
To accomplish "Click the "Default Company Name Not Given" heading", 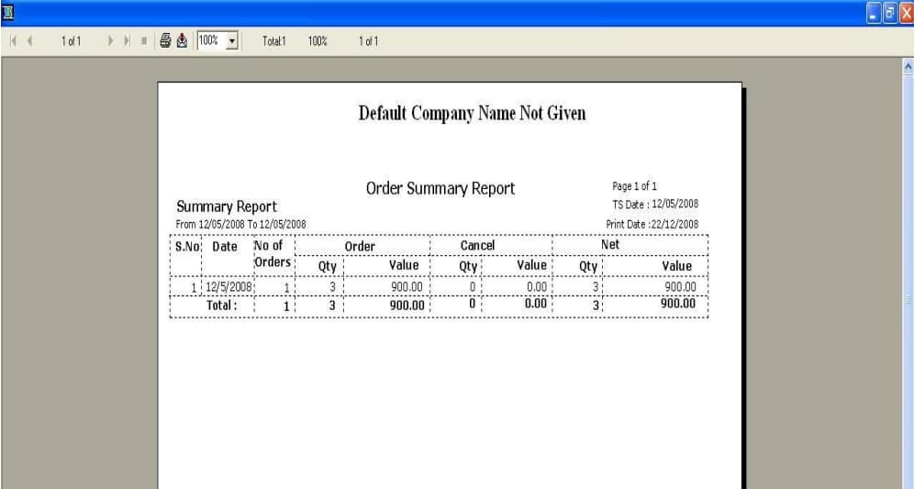I will [x=472, y=114].
